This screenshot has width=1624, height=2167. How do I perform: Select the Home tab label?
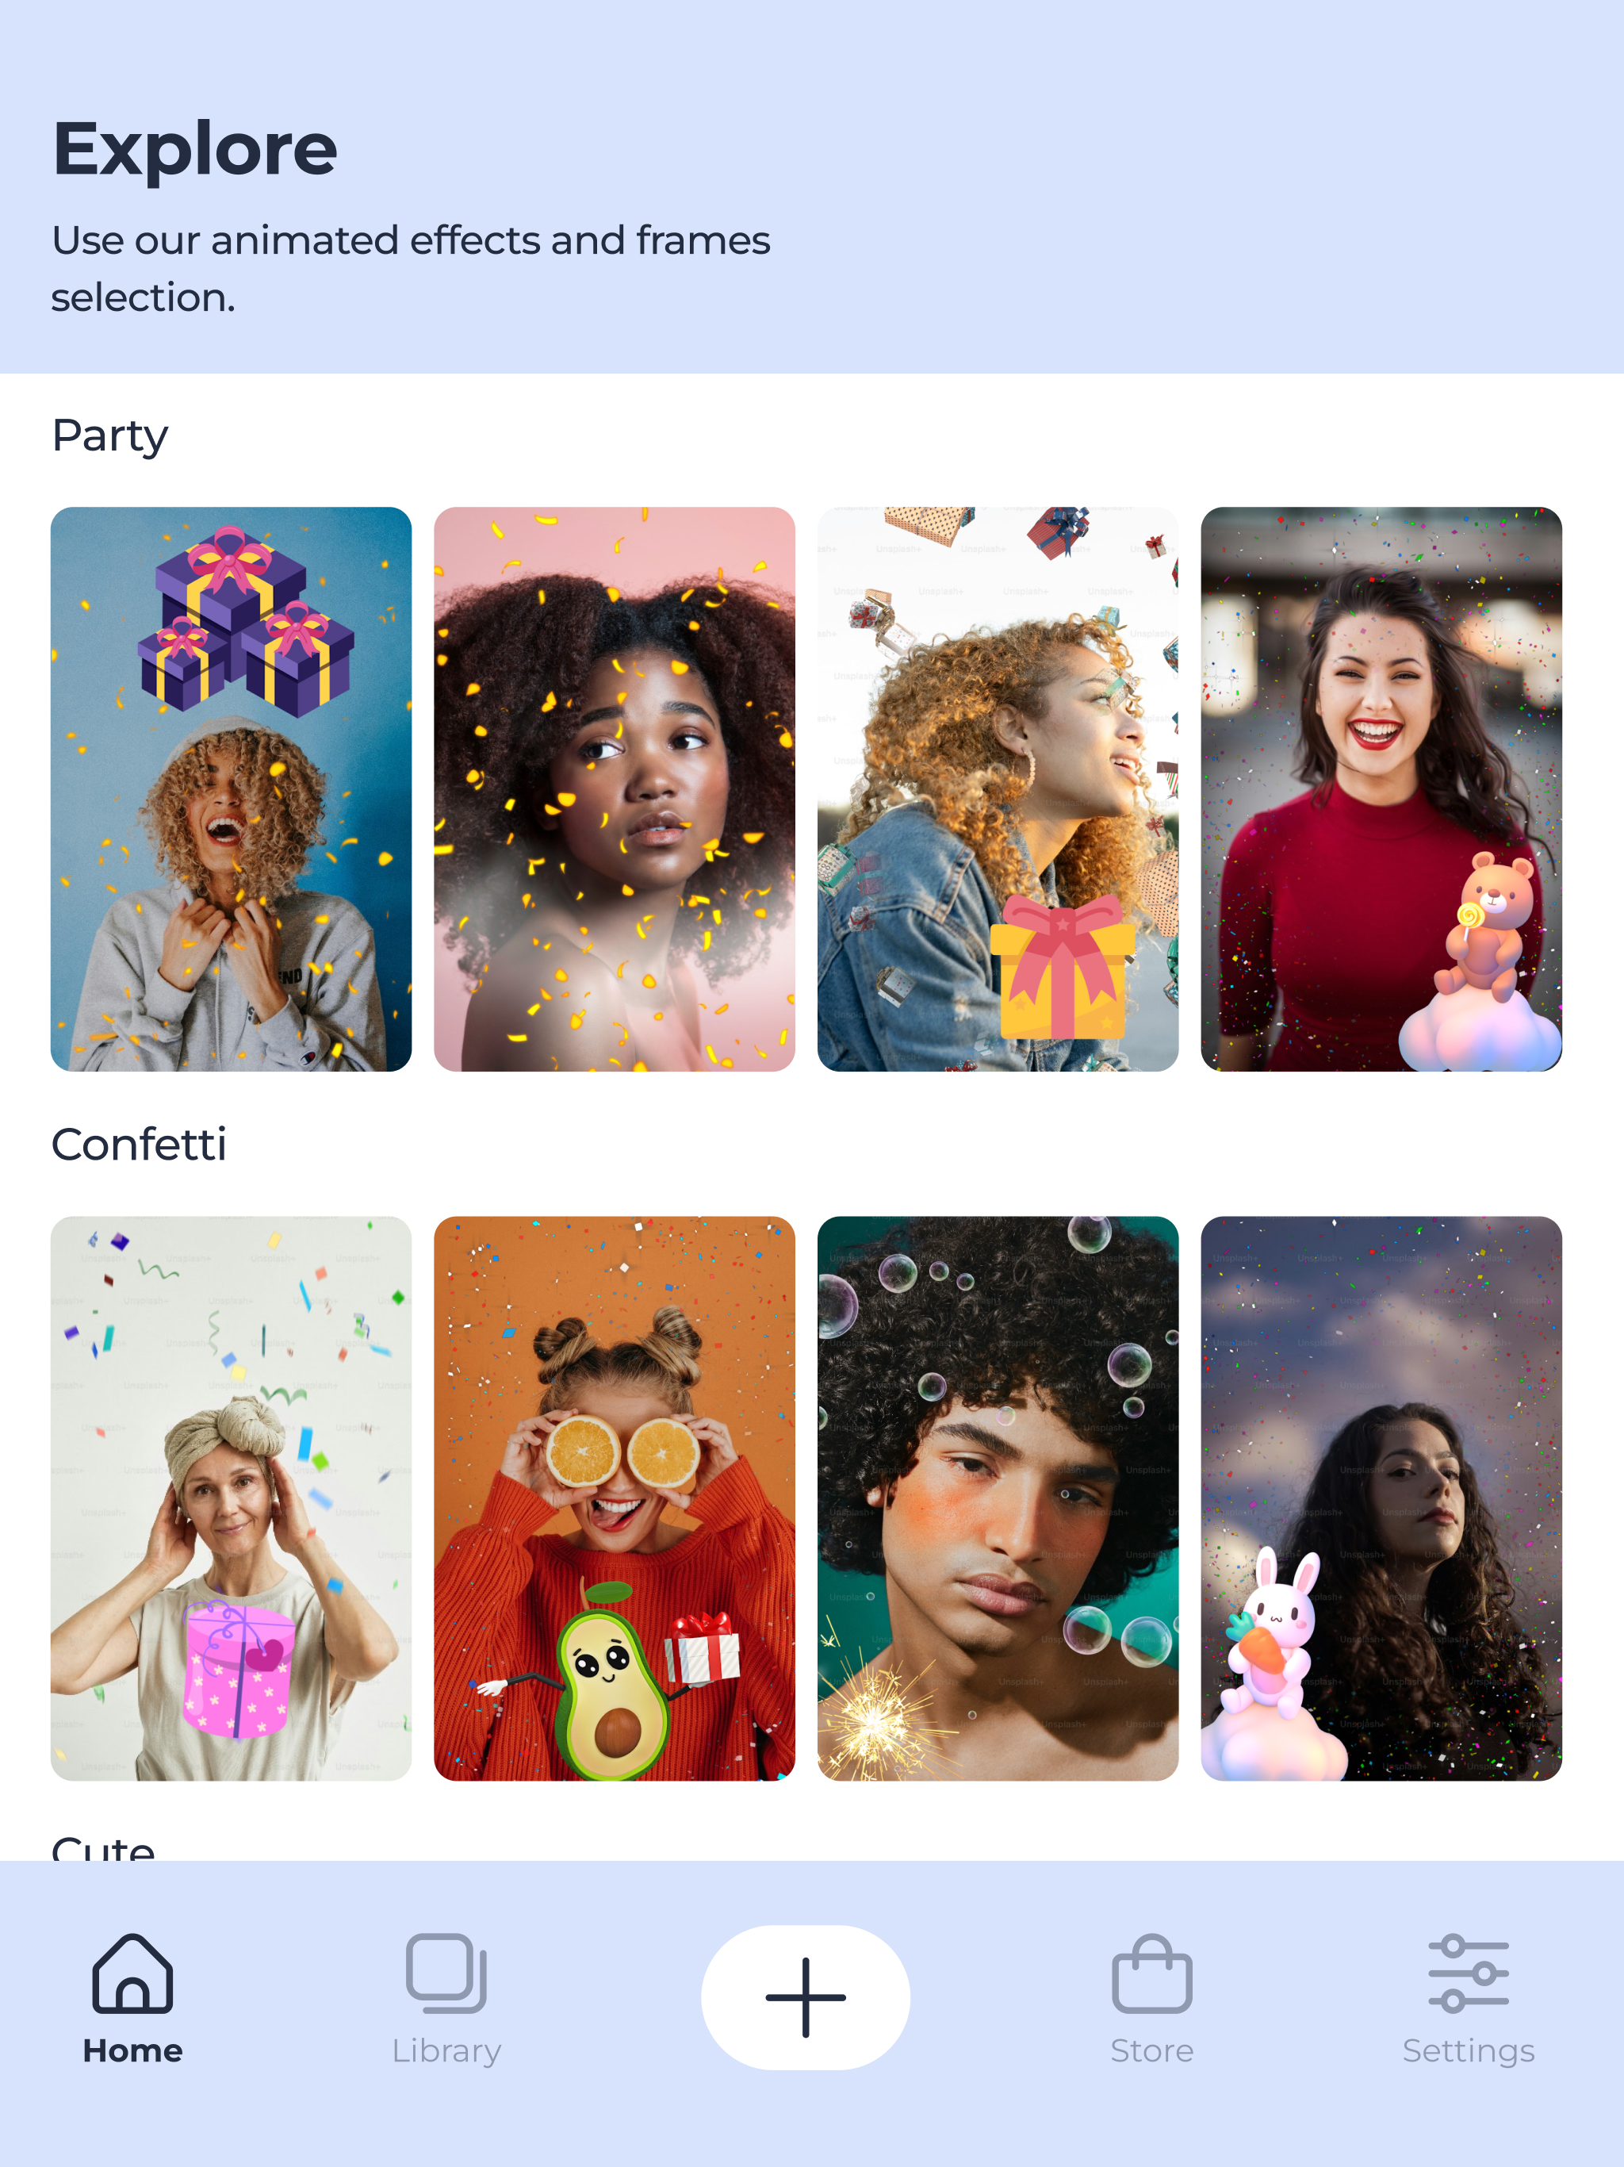pos(132,2050)
